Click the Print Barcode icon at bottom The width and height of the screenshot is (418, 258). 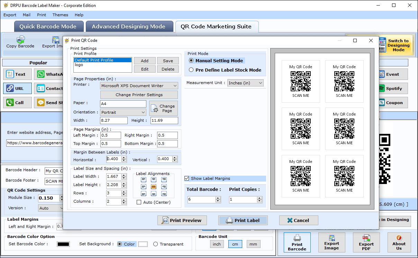click(297, 238)
